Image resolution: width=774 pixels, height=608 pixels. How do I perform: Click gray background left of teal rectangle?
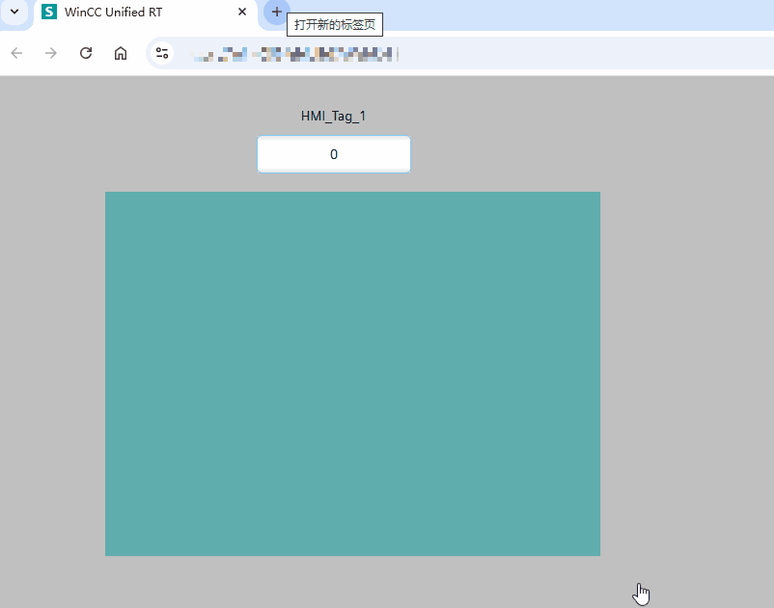point(52,374)
